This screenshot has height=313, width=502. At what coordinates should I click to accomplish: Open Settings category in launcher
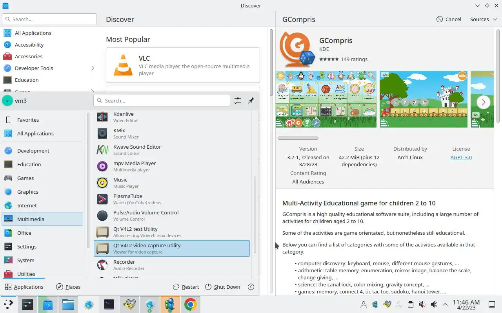point(42,246)
